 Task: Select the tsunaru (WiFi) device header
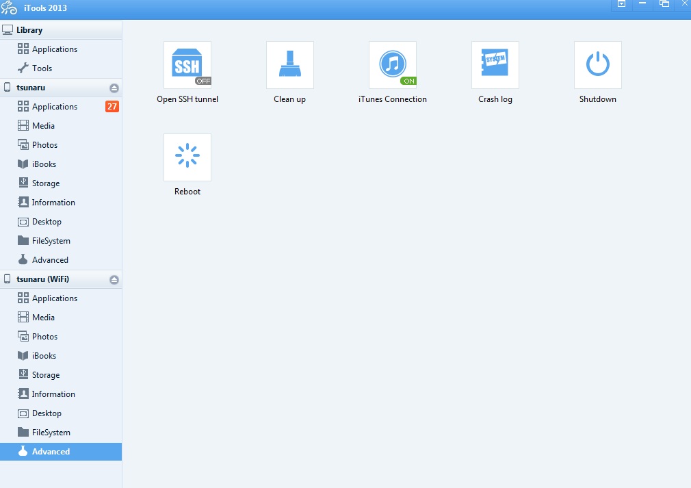coord(61,279)
